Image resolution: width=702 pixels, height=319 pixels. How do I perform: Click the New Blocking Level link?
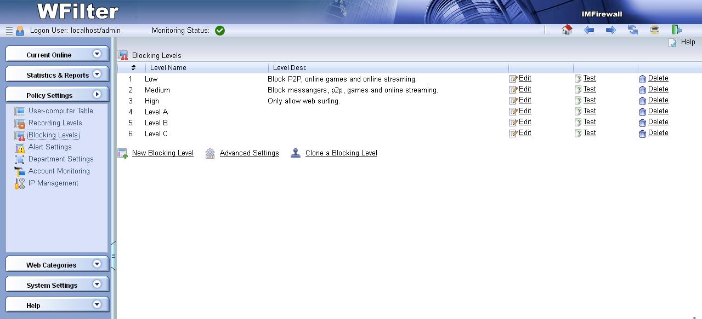[x=162, y=153]
